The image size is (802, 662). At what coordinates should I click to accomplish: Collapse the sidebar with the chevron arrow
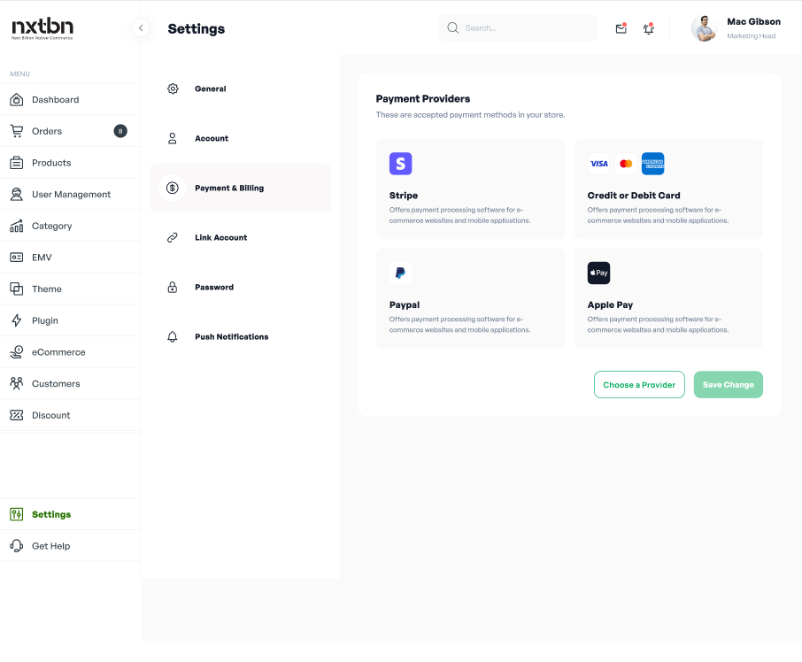[141, 27]
